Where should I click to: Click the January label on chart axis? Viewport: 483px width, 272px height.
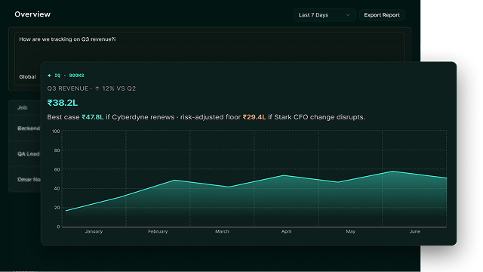point(94,231)
